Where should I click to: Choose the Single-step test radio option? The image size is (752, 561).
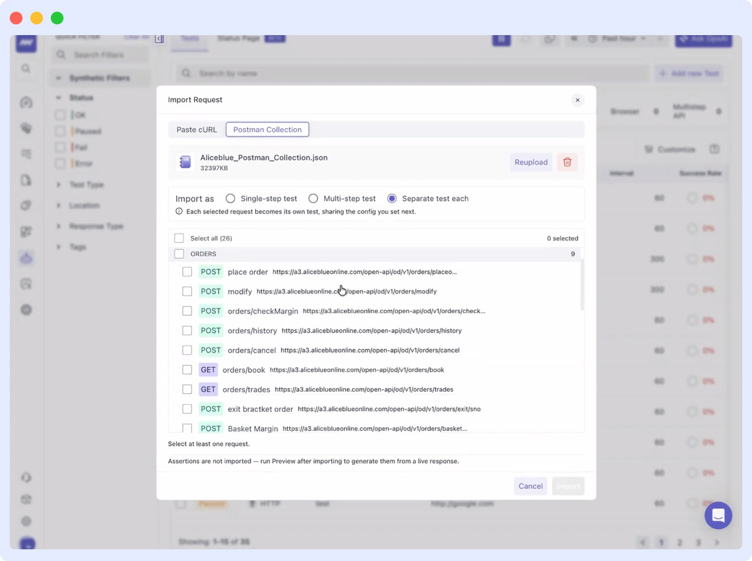point(230,199)
